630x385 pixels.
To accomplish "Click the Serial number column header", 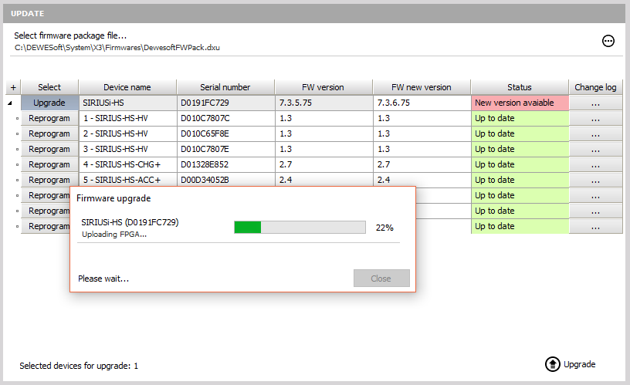I will click(225, 87).
